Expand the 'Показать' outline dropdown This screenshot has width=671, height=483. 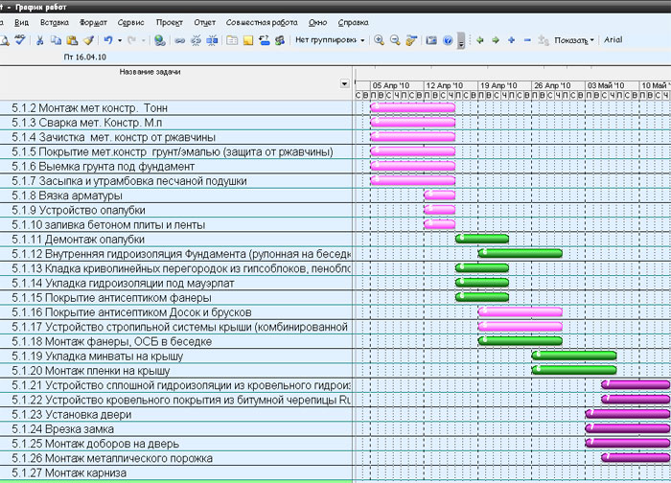574,40
